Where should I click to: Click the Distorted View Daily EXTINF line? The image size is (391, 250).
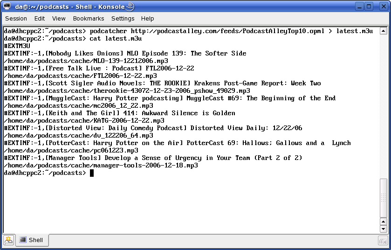153,128
